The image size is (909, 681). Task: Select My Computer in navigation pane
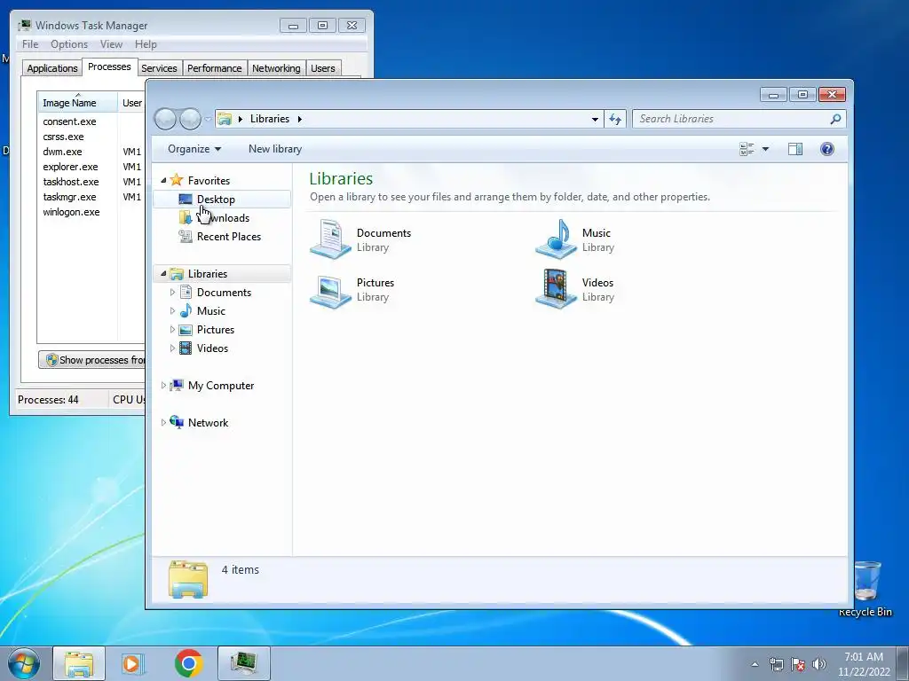tap(220, 385)
